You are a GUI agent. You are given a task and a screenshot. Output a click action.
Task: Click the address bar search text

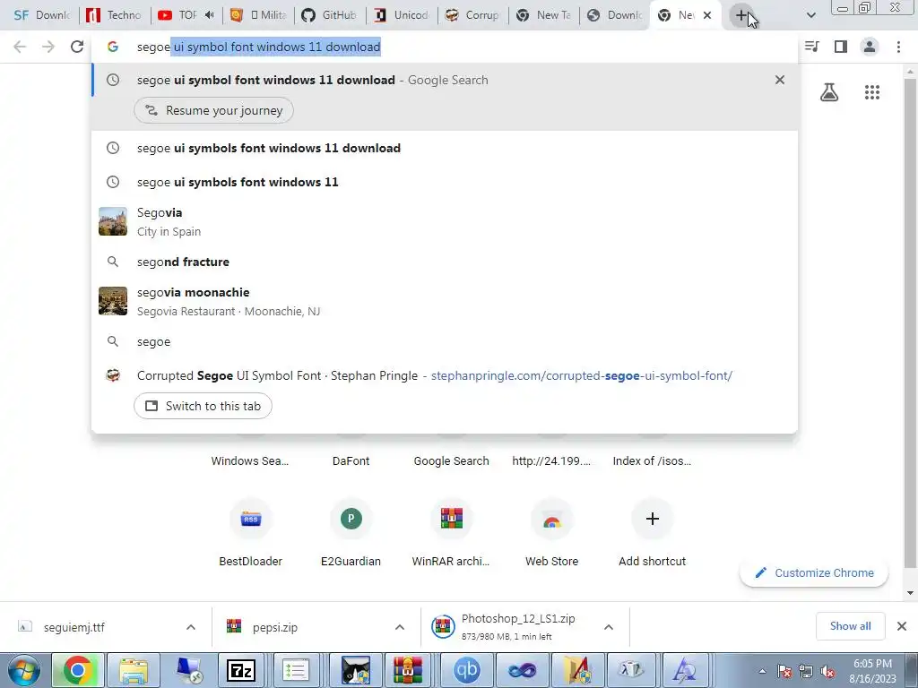(259, 47)
